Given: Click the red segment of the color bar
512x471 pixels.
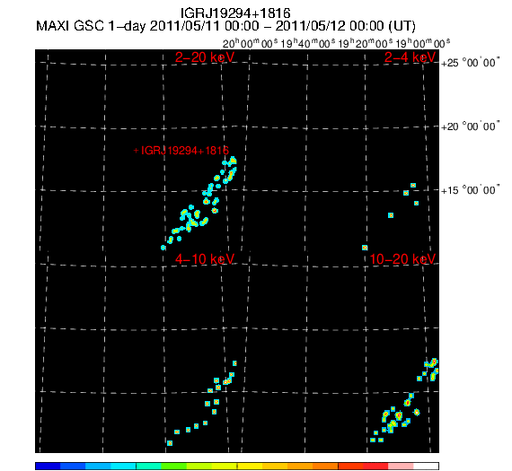Looking at the screenshot, I should (x=363, y=466).
